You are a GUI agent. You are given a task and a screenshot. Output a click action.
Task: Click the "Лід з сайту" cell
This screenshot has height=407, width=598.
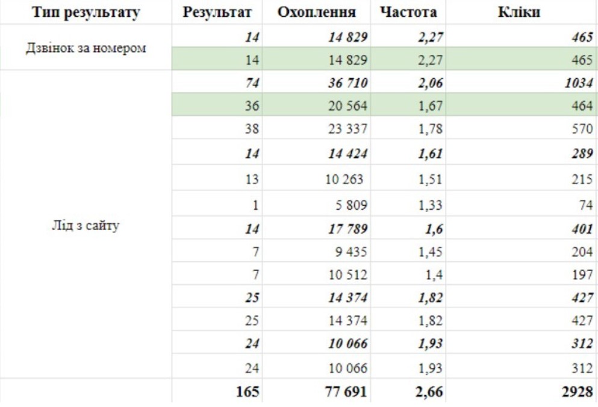(x=86, y=227)
